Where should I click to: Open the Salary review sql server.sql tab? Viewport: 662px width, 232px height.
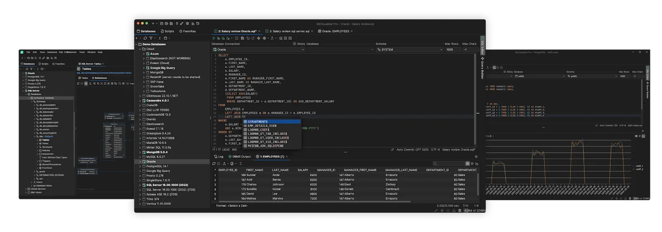(287, 31)
